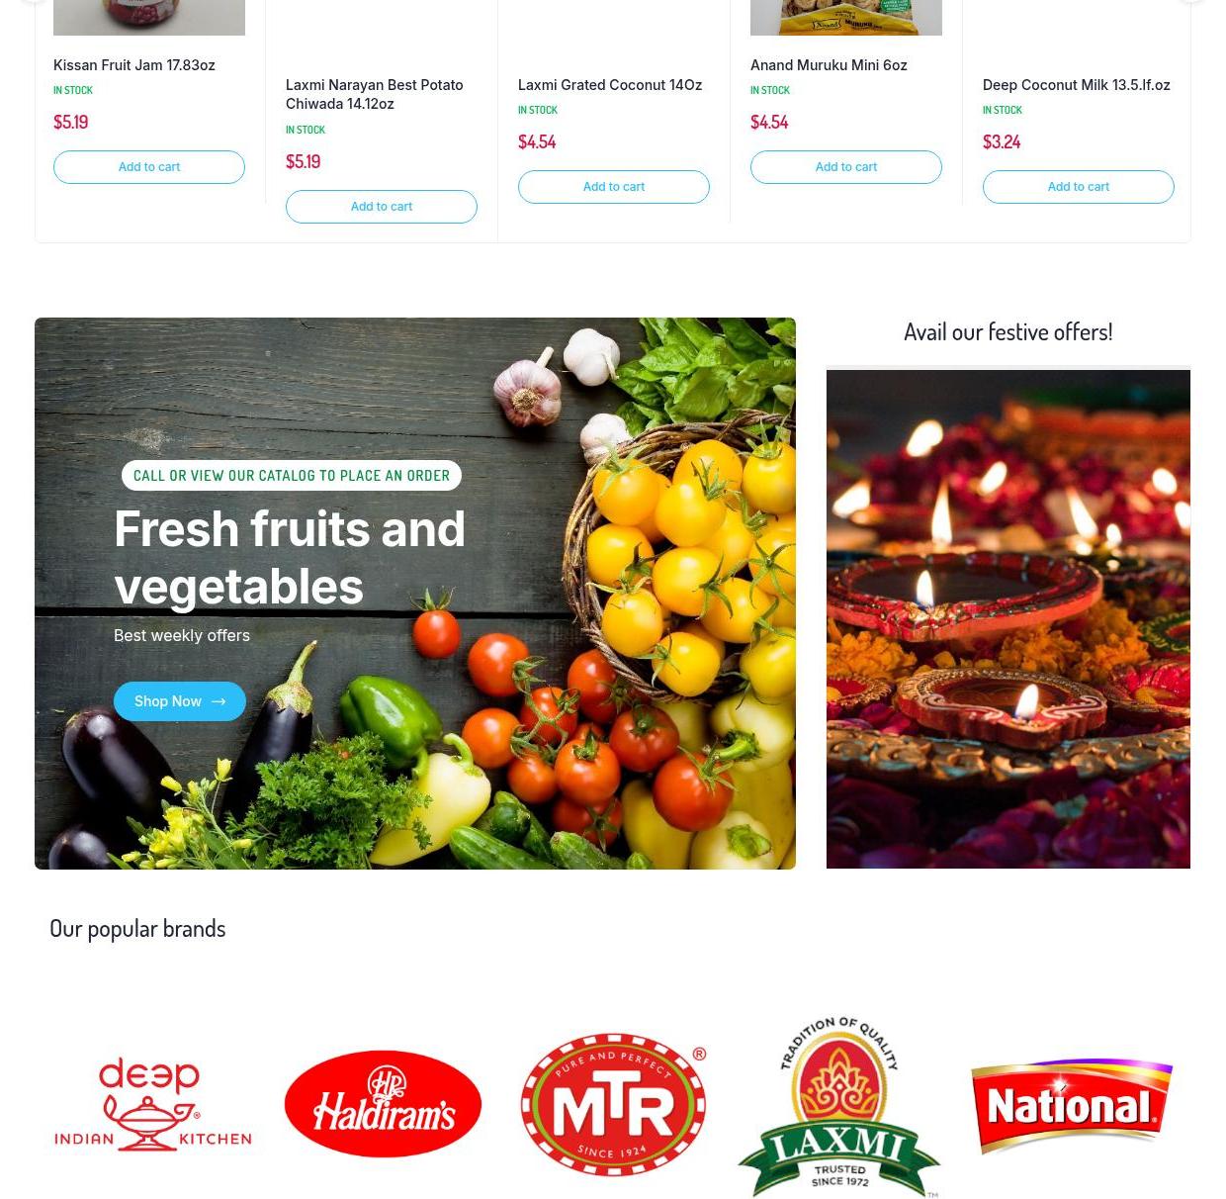The image size is (1226, 1199).
Task: Open Kissan Fruit Jam 17.83oz product link
Action: (x=134, y=65)
